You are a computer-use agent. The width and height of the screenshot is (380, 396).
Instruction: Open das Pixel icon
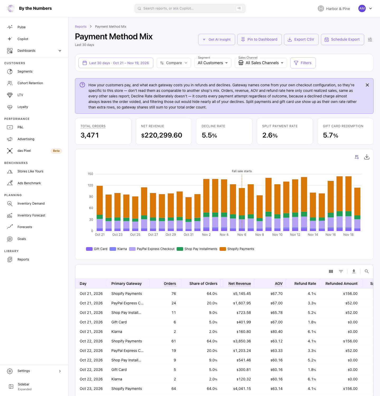point(10,151)
